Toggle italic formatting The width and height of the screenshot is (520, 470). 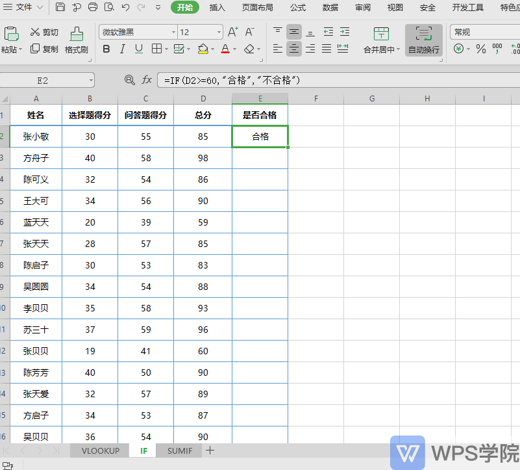[x=123, y=49]
